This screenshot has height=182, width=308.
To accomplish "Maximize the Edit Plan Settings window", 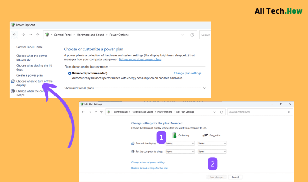I will pyautogui.click(x=281, y=104).
